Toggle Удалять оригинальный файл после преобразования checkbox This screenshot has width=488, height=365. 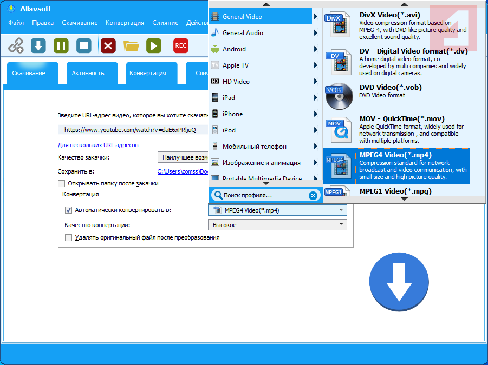click(x=68, y=237)
